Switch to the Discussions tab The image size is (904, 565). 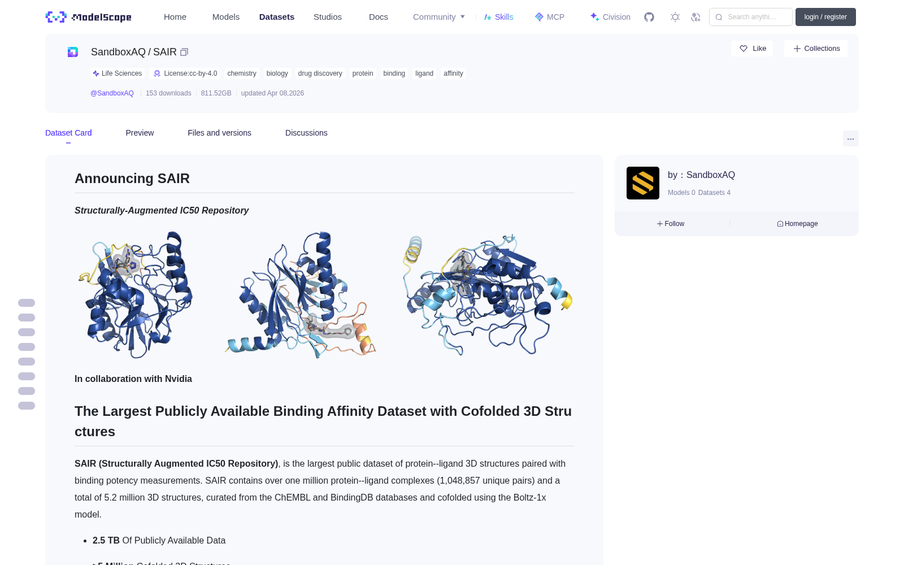point(306,133)
